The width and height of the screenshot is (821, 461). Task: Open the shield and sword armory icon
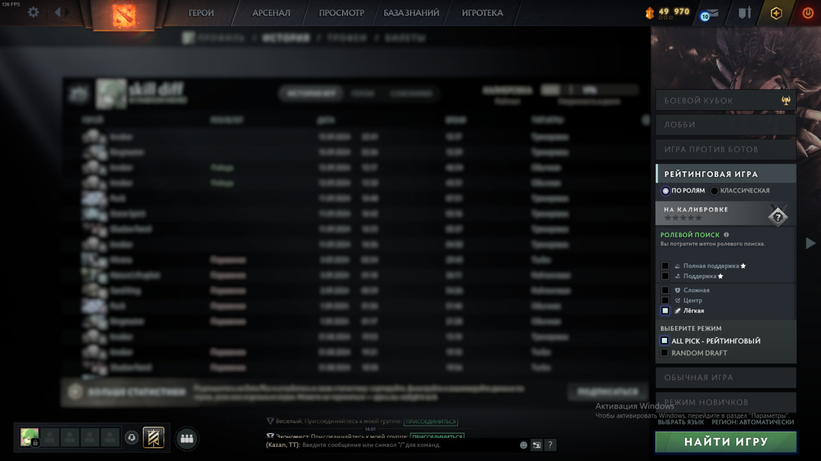[744, 13]
